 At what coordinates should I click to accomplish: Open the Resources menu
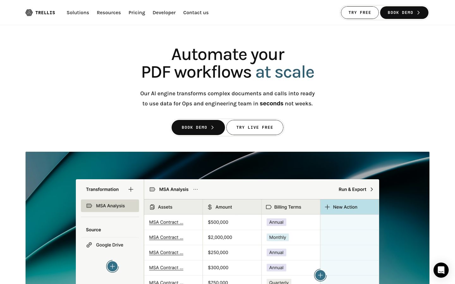pyautogui.click(x=109, y=13)
